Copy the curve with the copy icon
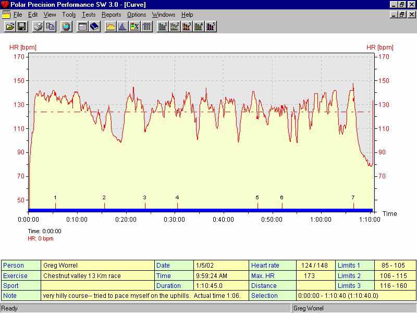This screenshot has height=313, width=417. [50, 27]
